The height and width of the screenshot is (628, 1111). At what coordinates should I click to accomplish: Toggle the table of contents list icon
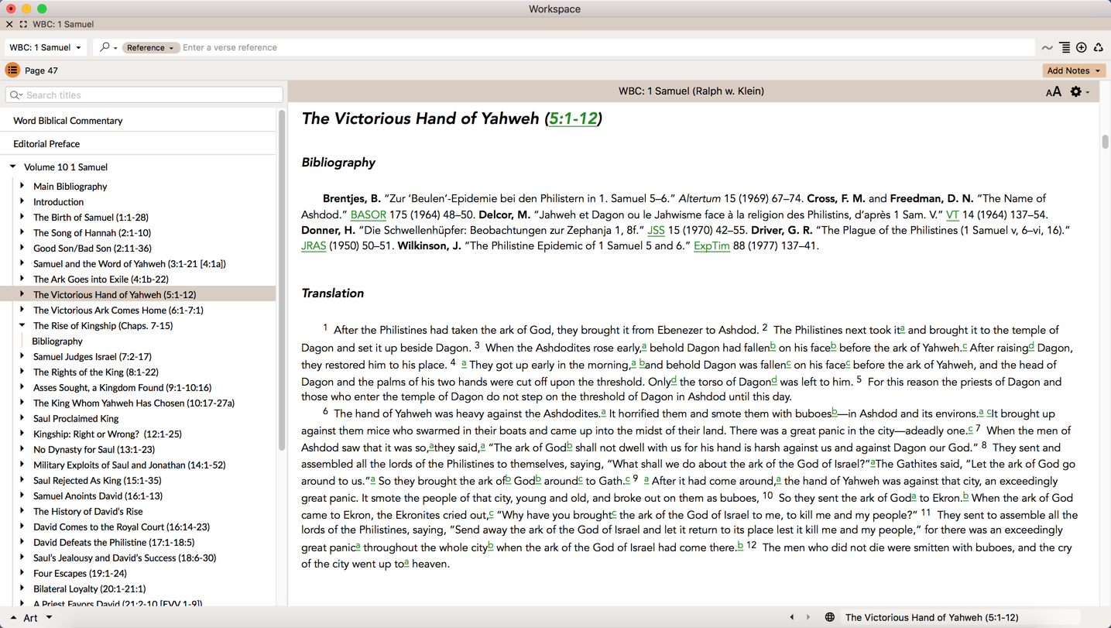tap(12, 70)
